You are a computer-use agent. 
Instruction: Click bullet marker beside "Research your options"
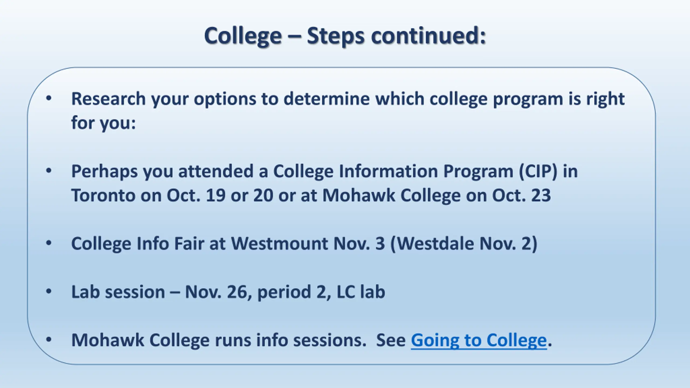coord(49,99)
